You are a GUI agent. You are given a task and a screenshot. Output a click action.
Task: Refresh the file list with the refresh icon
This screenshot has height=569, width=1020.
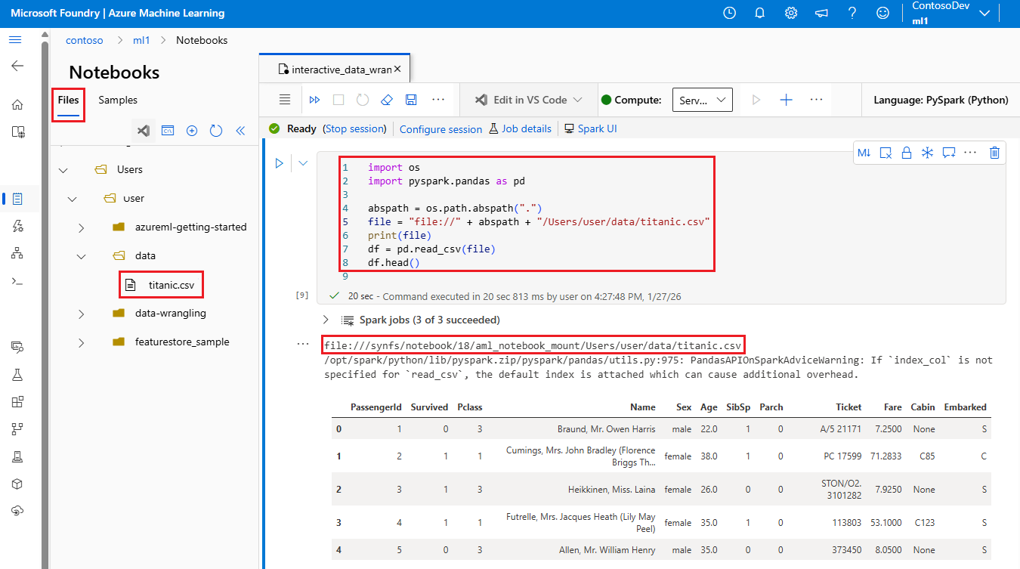[x=216, y=130]
